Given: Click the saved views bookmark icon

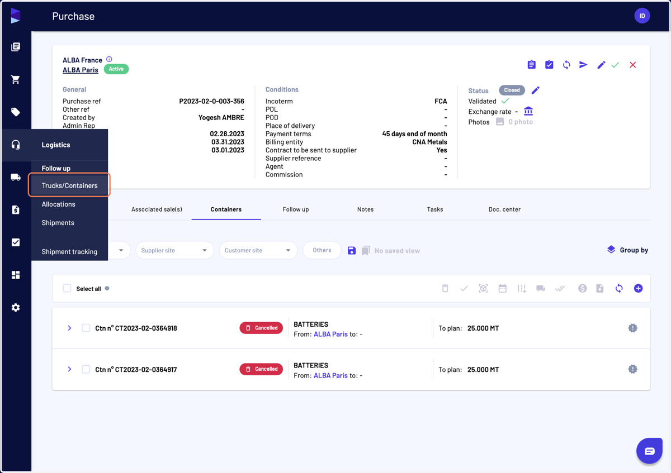Looking at the screenshot, I should coord(366,251).
